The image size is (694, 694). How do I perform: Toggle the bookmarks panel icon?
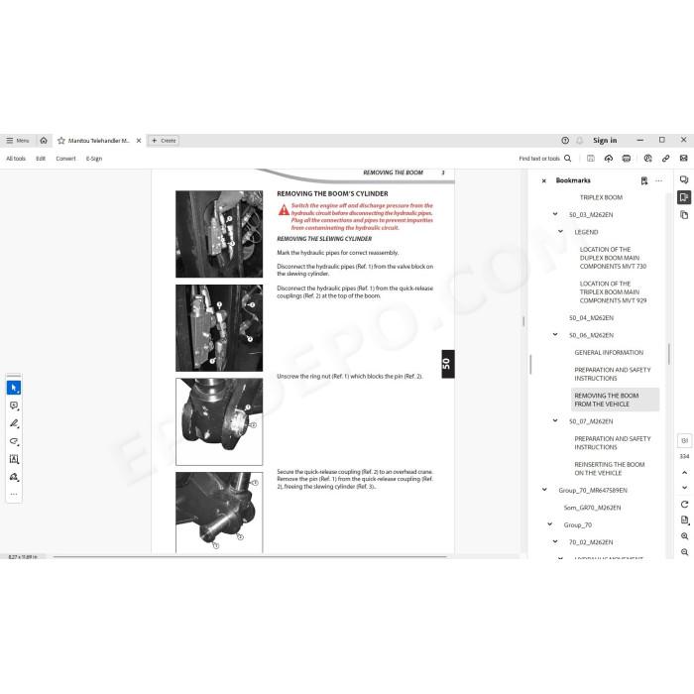[684, 197]
